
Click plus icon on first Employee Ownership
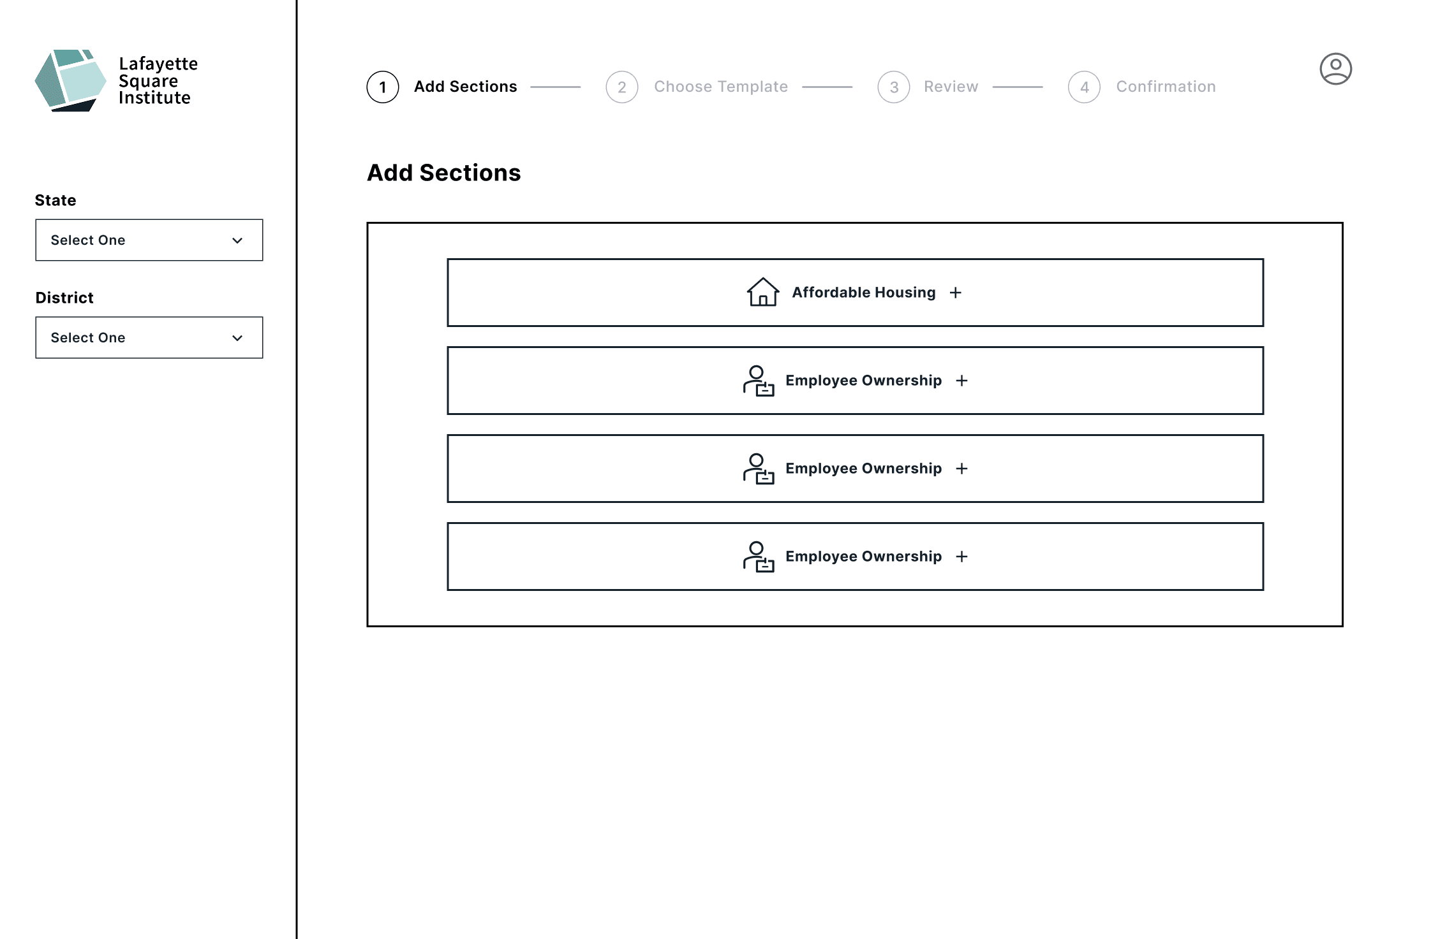click(961, 381)
